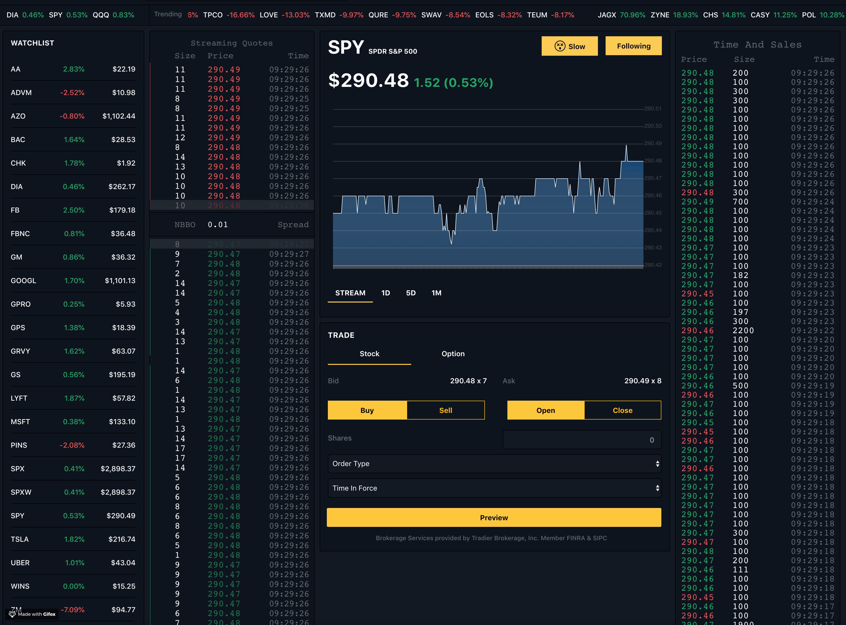Select MSFT in the watchlist
This screenshot has width=846, height=625.
click(73, 421)
